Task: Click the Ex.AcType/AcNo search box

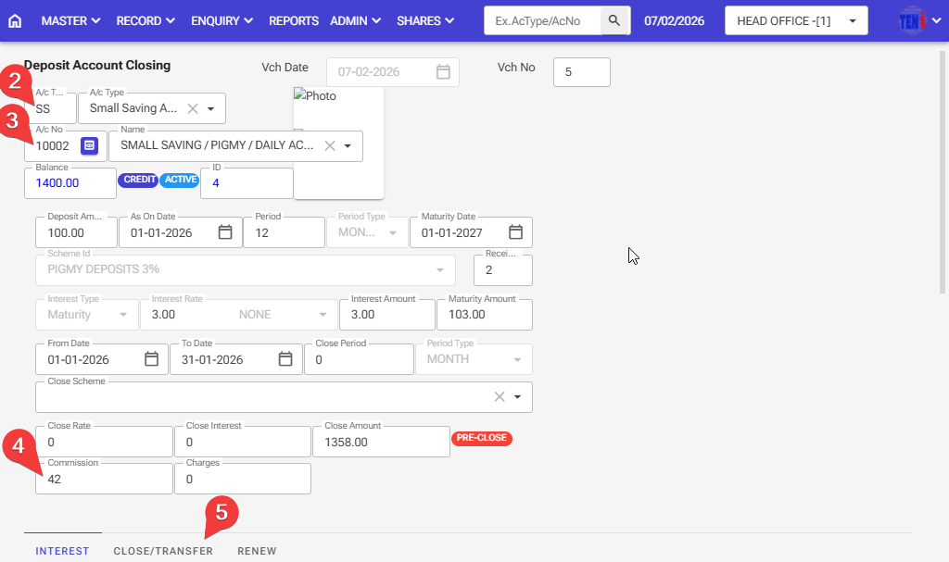Action: coord(542,20)
